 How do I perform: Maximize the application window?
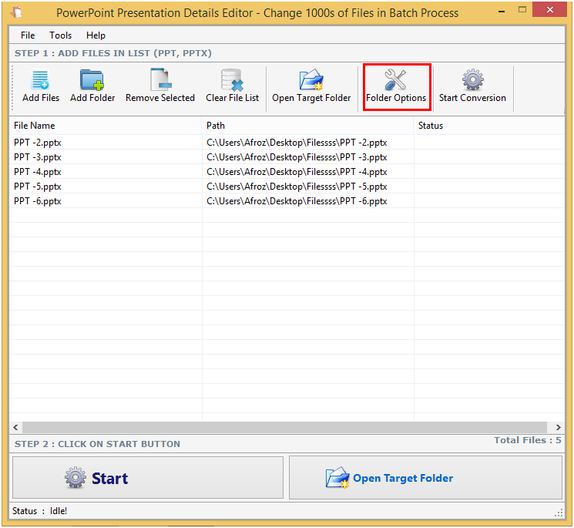pyautogui.click(x=522, y=10)
